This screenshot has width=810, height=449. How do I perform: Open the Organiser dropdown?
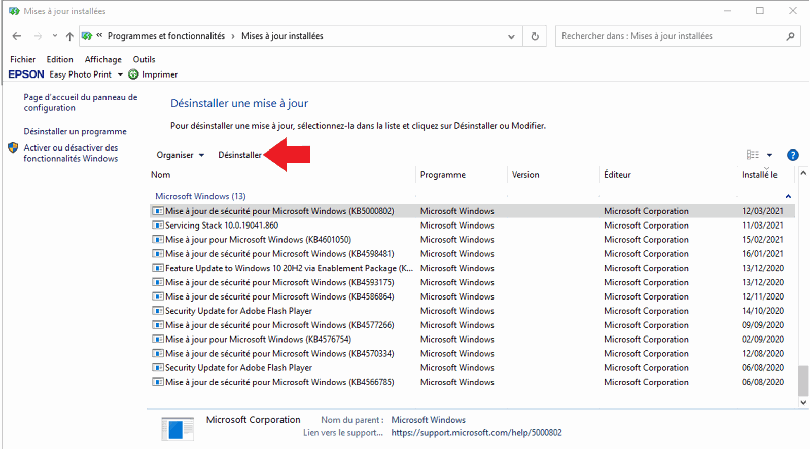180,155
